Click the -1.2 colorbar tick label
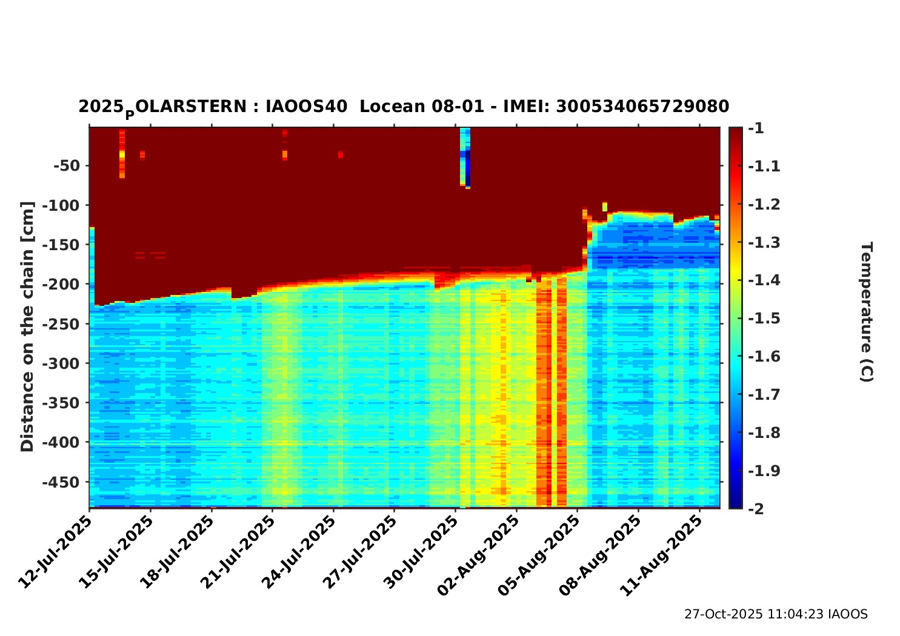Image resolution: width=900 pixels, height=636 pixels. coord(764,204)
